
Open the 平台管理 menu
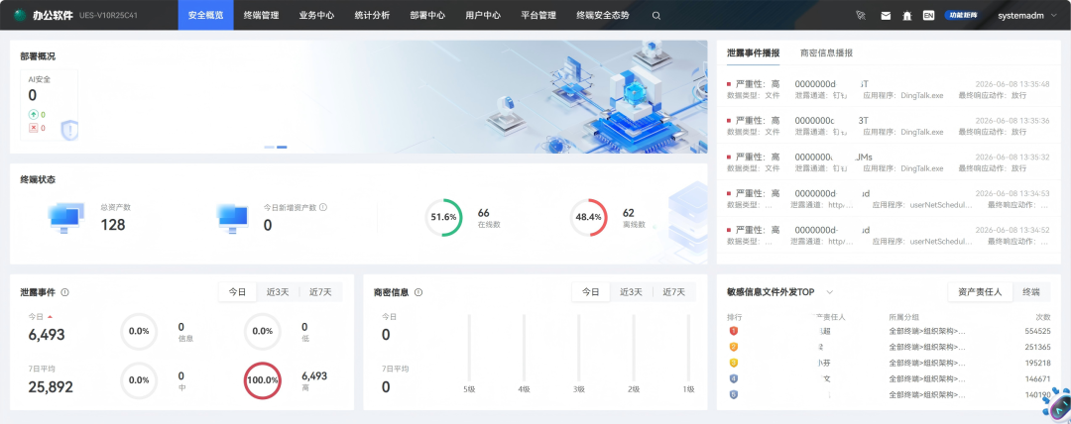tap(538, 15)
